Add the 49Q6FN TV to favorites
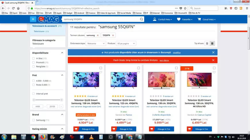The image size is (250, 140). [x=139, y=72]
